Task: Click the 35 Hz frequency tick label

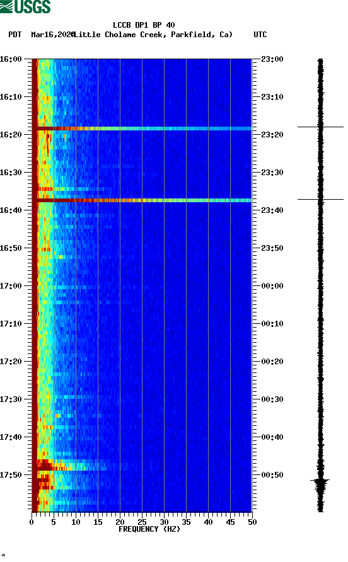Action: click(x=186, y=522)
